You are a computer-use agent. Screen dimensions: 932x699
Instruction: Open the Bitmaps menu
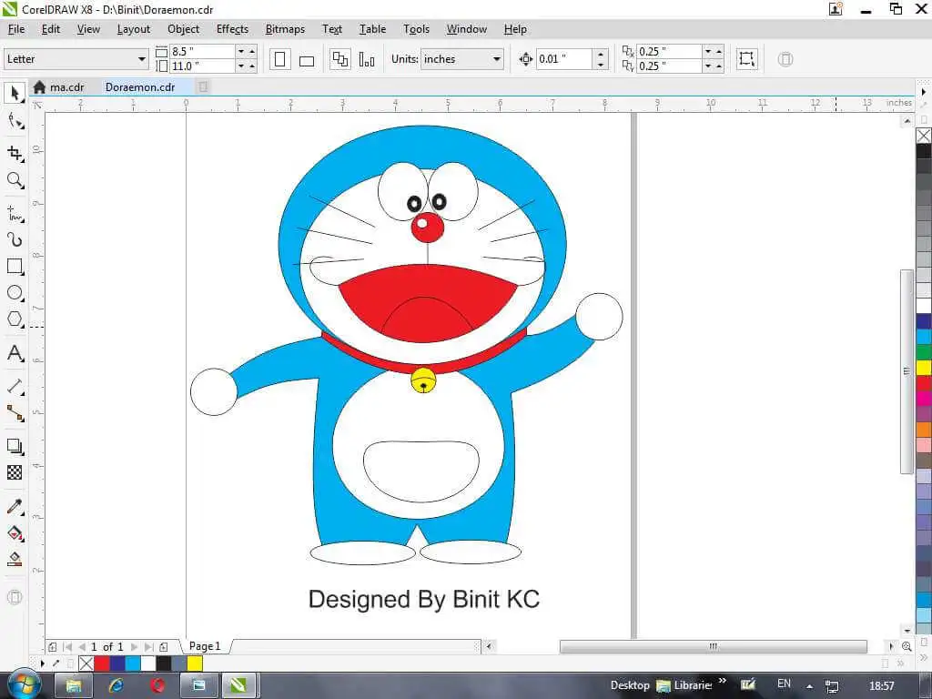tap(285, 28)
